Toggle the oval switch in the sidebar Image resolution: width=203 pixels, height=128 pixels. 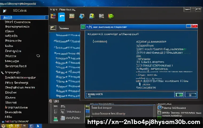pyautogui.click(x=38, y=56)
